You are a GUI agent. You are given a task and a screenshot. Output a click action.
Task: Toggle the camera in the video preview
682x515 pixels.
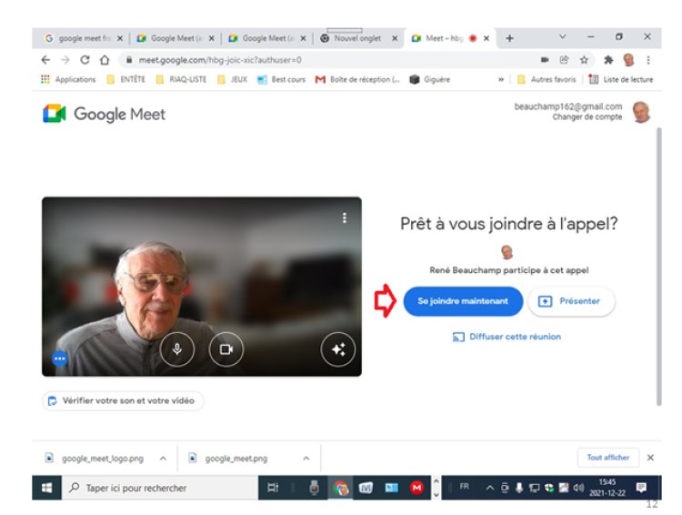[x=226, y=349]
